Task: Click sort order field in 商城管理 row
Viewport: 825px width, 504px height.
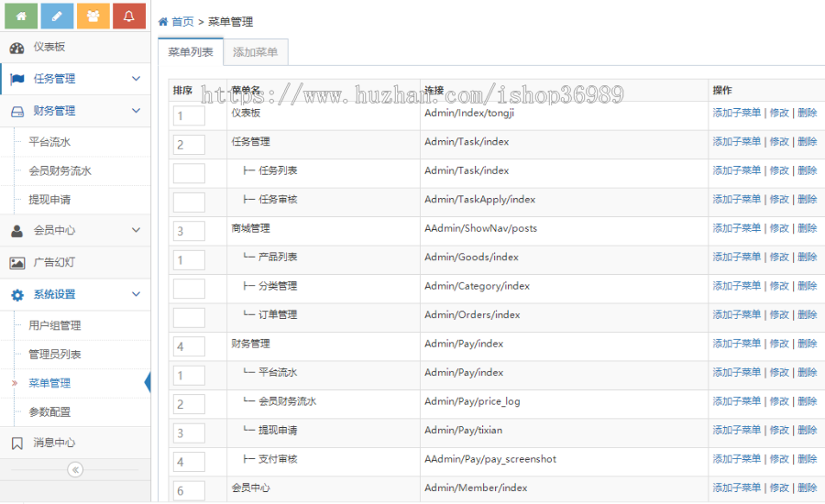Action: [x=189, y=231]
